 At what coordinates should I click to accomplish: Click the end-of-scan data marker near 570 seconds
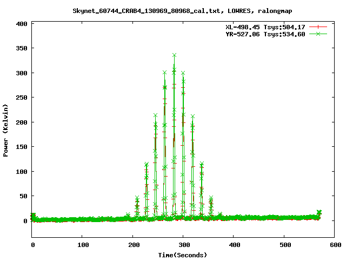319,212
